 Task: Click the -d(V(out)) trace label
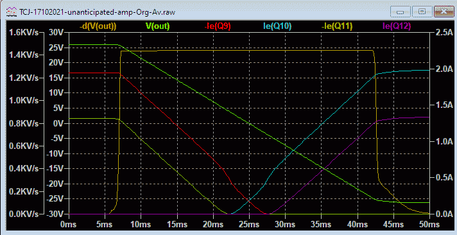(x=98, y=26)
